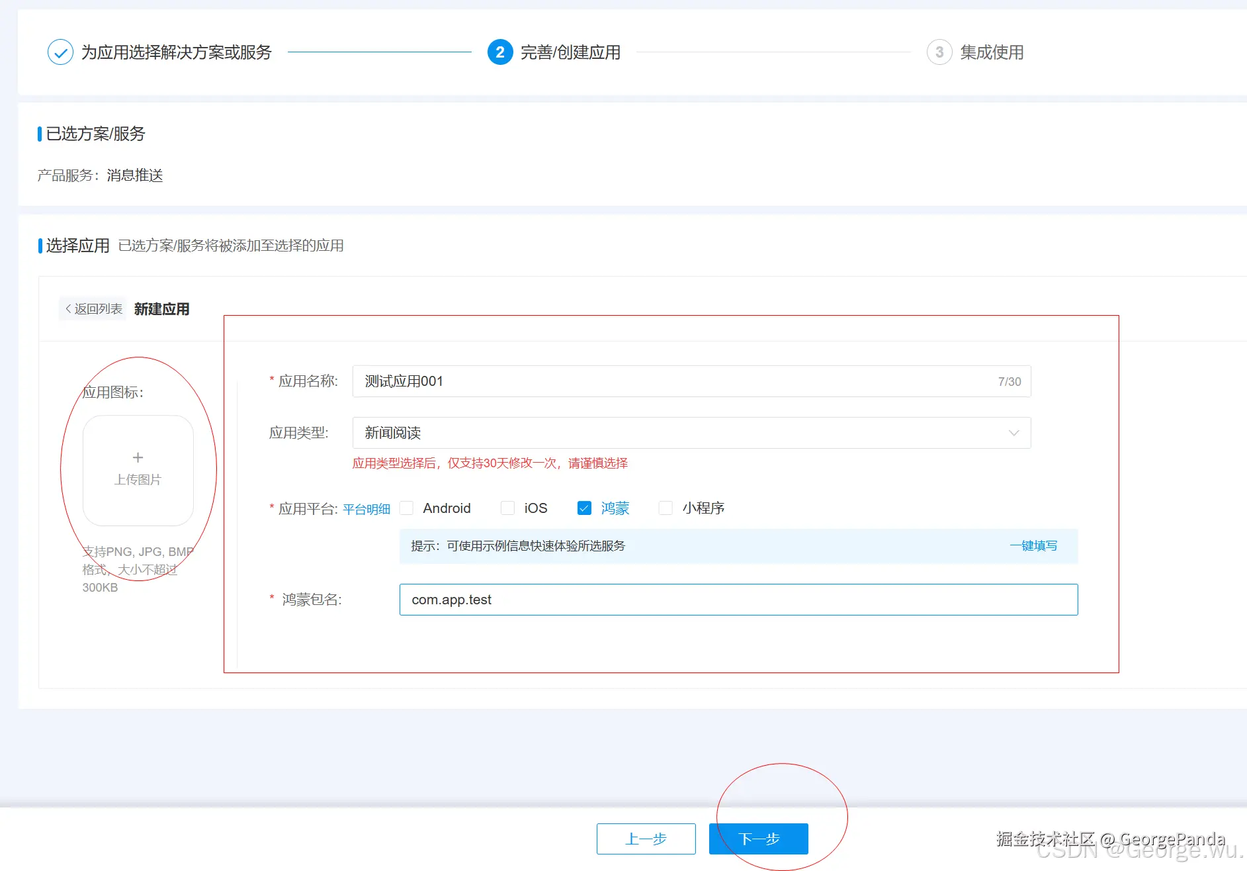Click the 已选方案/服务将被添加至选择的应用 description
The image size is (1247, 871).
coord(231,246)
